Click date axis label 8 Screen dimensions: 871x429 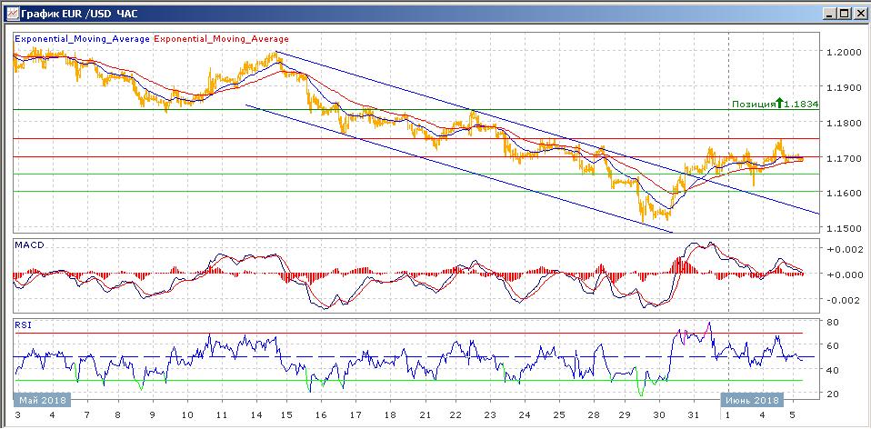[x=118, y=415]
